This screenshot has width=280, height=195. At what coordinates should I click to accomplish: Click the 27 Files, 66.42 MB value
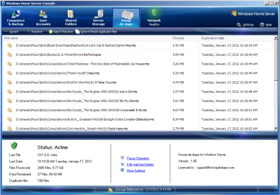click(x=50, y=174)
